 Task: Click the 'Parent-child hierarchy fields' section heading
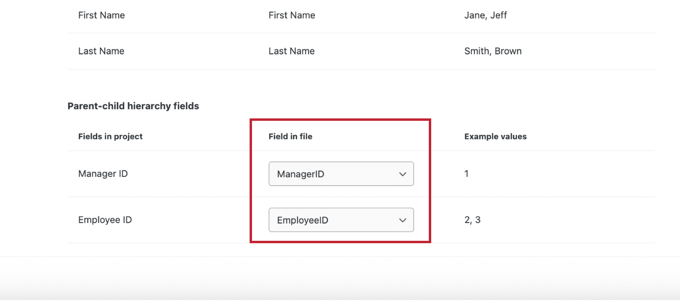point(133,106)
